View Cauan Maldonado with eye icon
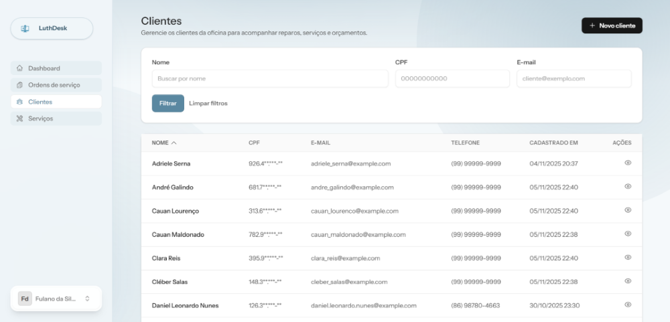 (x=628, y=234)
